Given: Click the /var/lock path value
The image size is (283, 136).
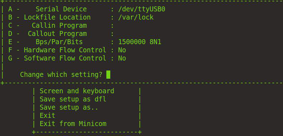Looking at the screenshot, I should tap(136, 17).
